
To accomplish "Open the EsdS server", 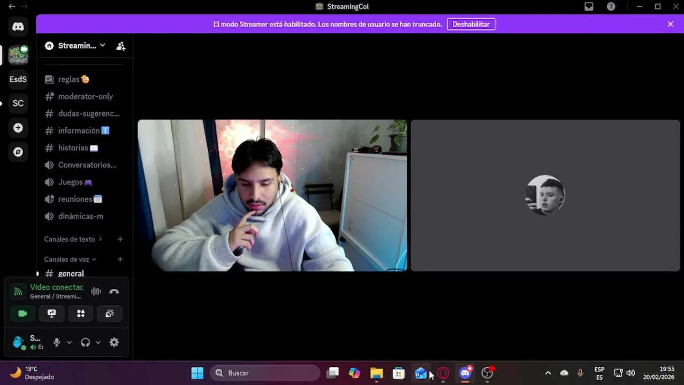I will pyautogui.click(x=18, y=79).
